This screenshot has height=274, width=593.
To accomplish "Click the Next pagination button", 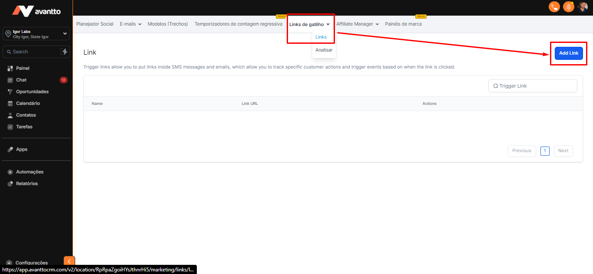I will 563,151.
